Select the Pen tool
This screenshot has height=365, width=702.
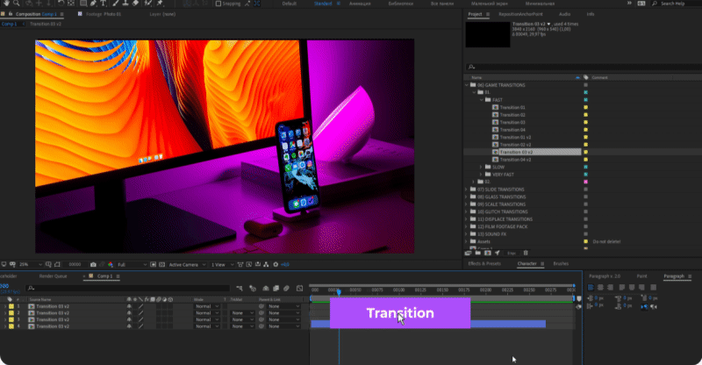[93, 4]
